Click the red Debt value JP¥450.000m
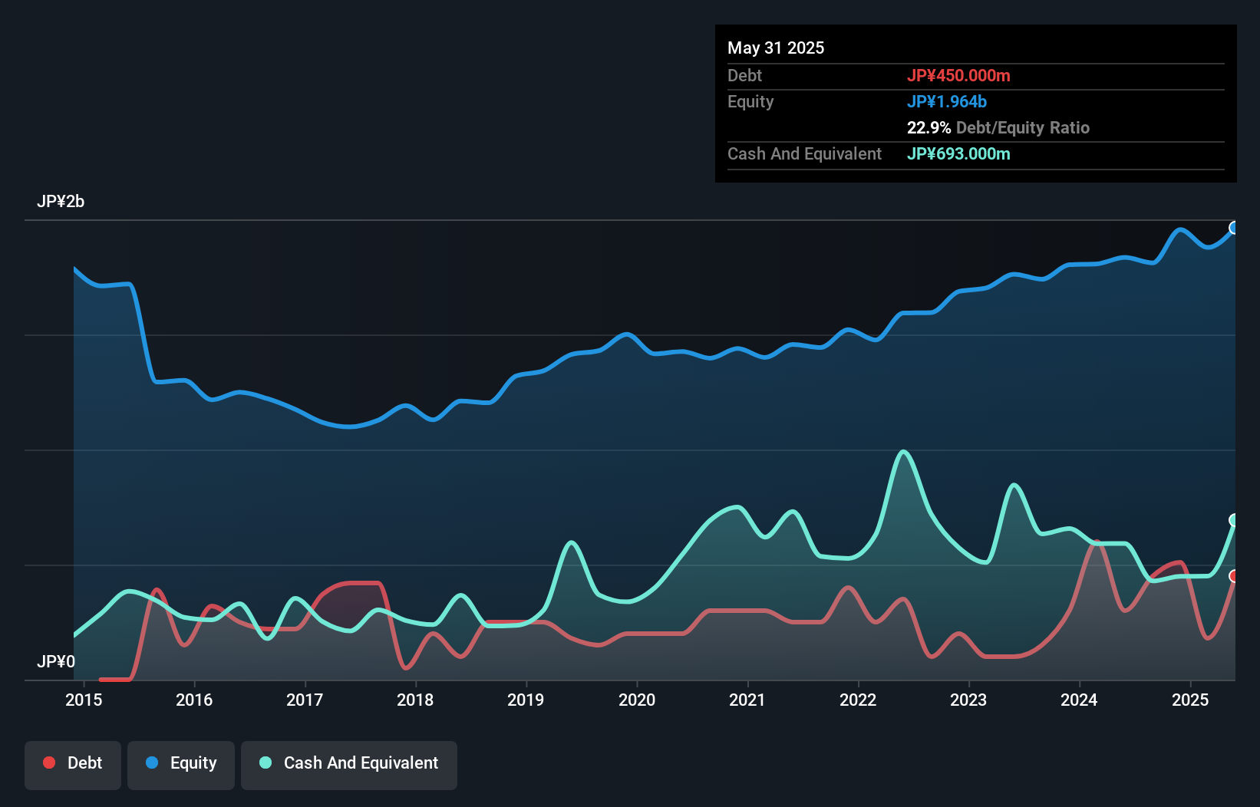The height and width of the screenshot is (807, 1260). pos(959,75)
